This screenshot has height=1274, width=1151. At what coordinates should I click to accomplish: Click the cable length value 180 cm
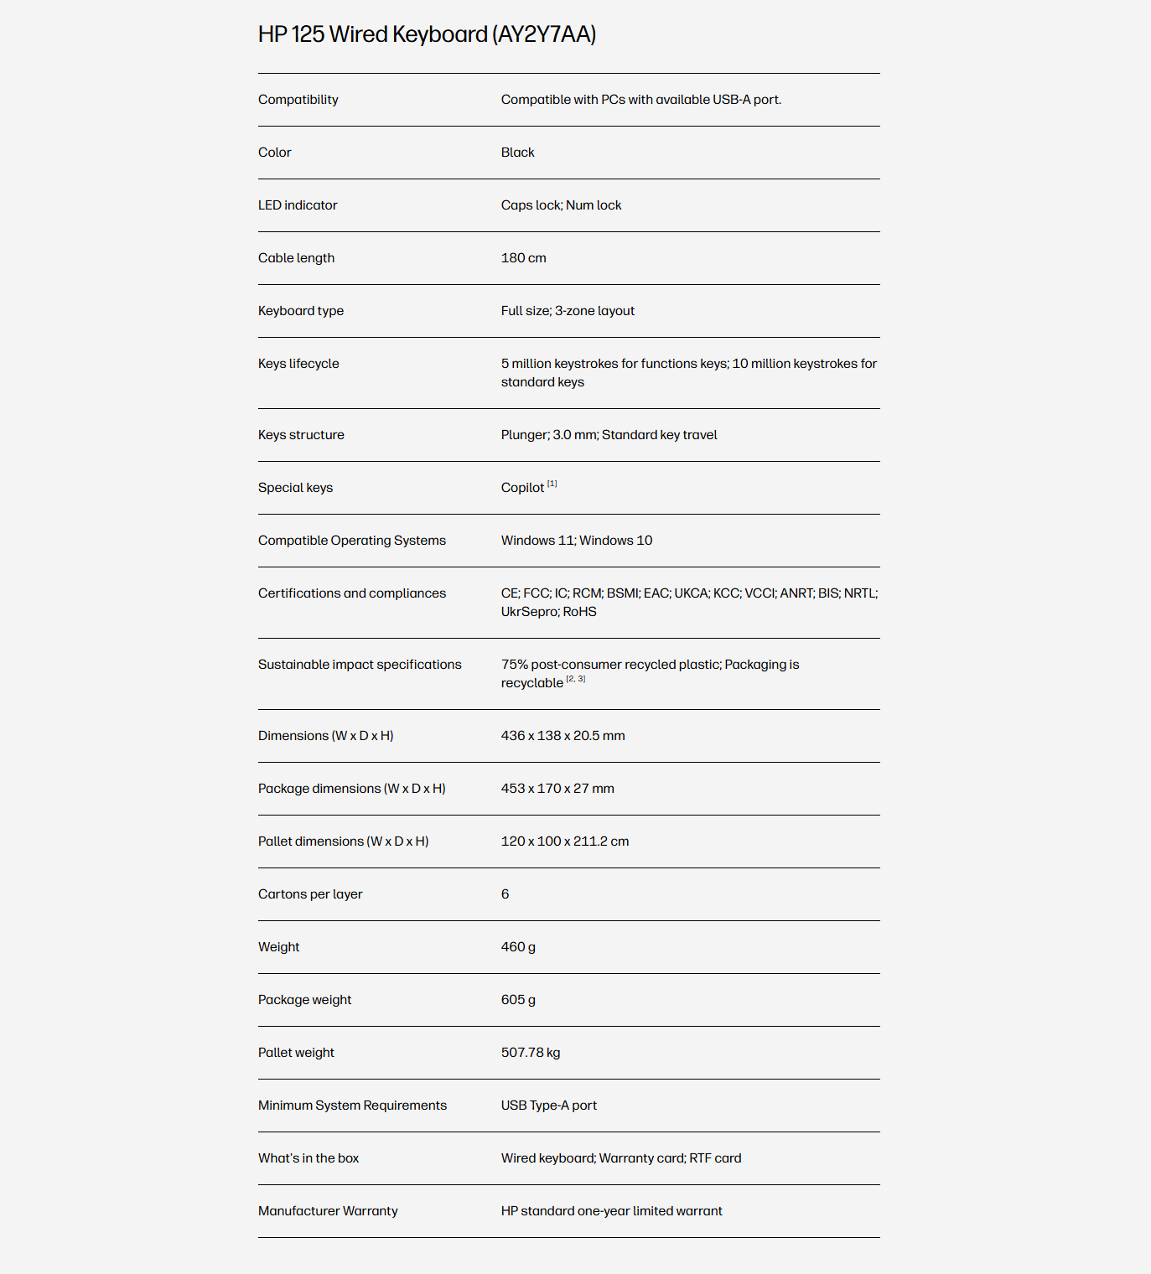tap(523, 258)
